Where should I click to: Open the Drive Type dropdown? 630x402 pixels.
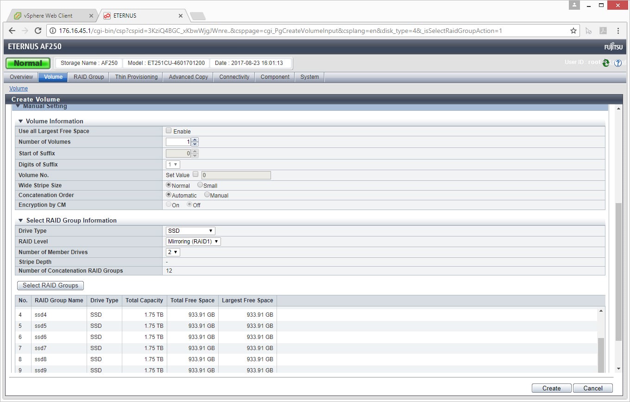pyautogui.click(x=190, y=230)
